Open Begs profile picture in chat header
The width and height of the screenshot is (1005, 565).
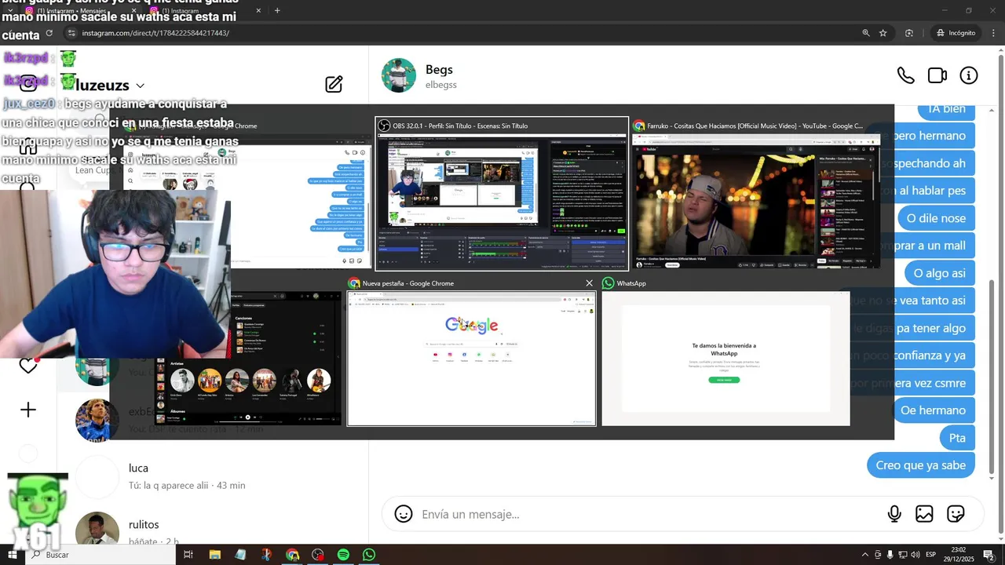pos(399,75)
